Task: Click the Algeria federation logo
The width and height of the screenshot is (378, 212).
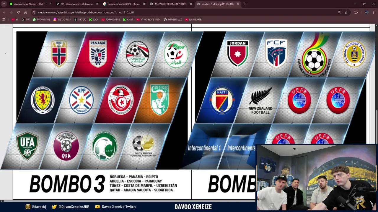Action: (176, 54)
